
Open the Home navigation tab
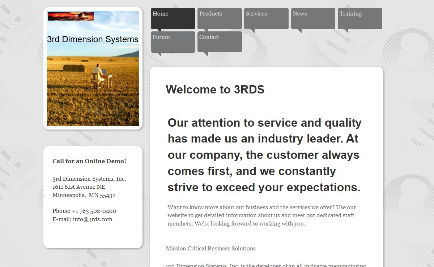click(x=173, y=18)
